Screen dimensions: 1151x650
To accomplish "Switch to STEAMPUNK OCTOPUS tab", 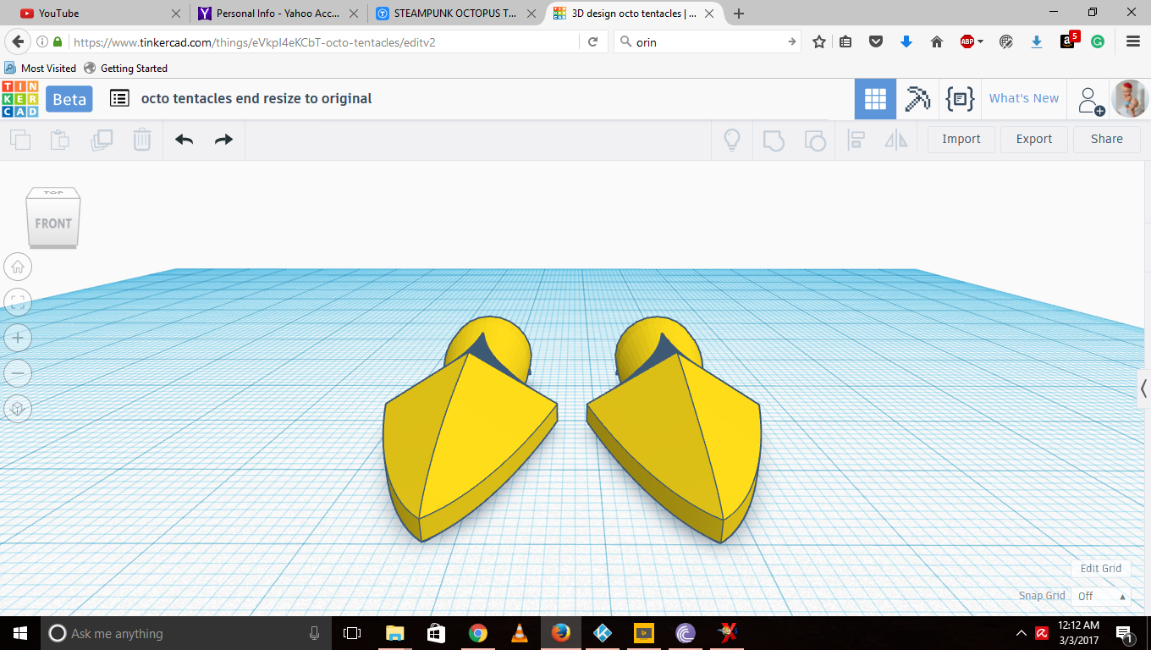I will pos(455,14).
